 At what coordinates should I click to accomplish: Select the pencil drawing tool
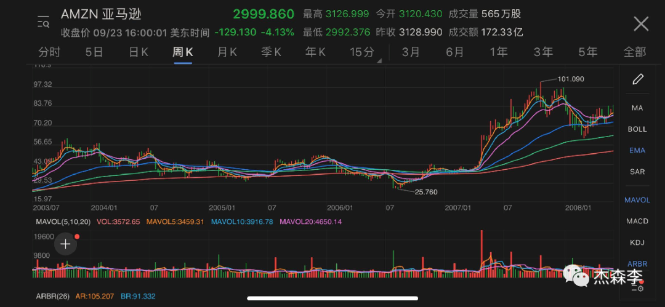(x=638, y=79)
